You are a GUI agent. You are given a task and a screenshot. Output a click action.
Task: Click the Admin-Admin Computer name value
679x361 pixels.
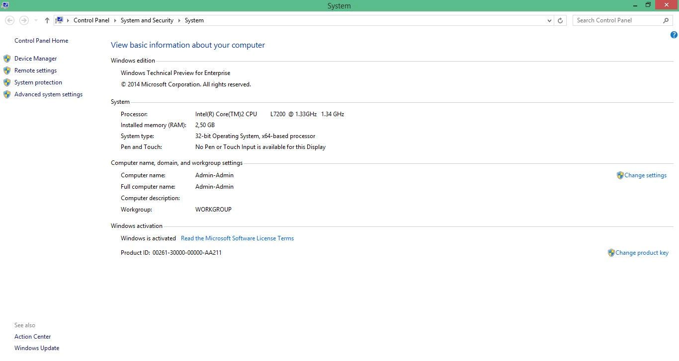pyautogui.click(x=214, y=175)
